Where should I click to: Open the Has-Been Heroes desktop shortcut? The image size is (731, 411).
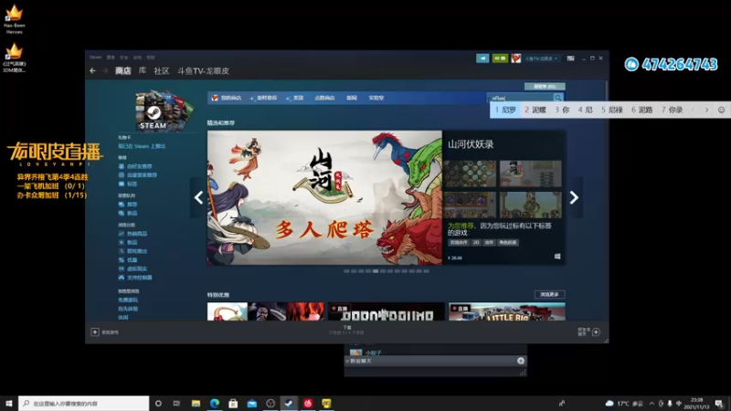pos(14,19)
